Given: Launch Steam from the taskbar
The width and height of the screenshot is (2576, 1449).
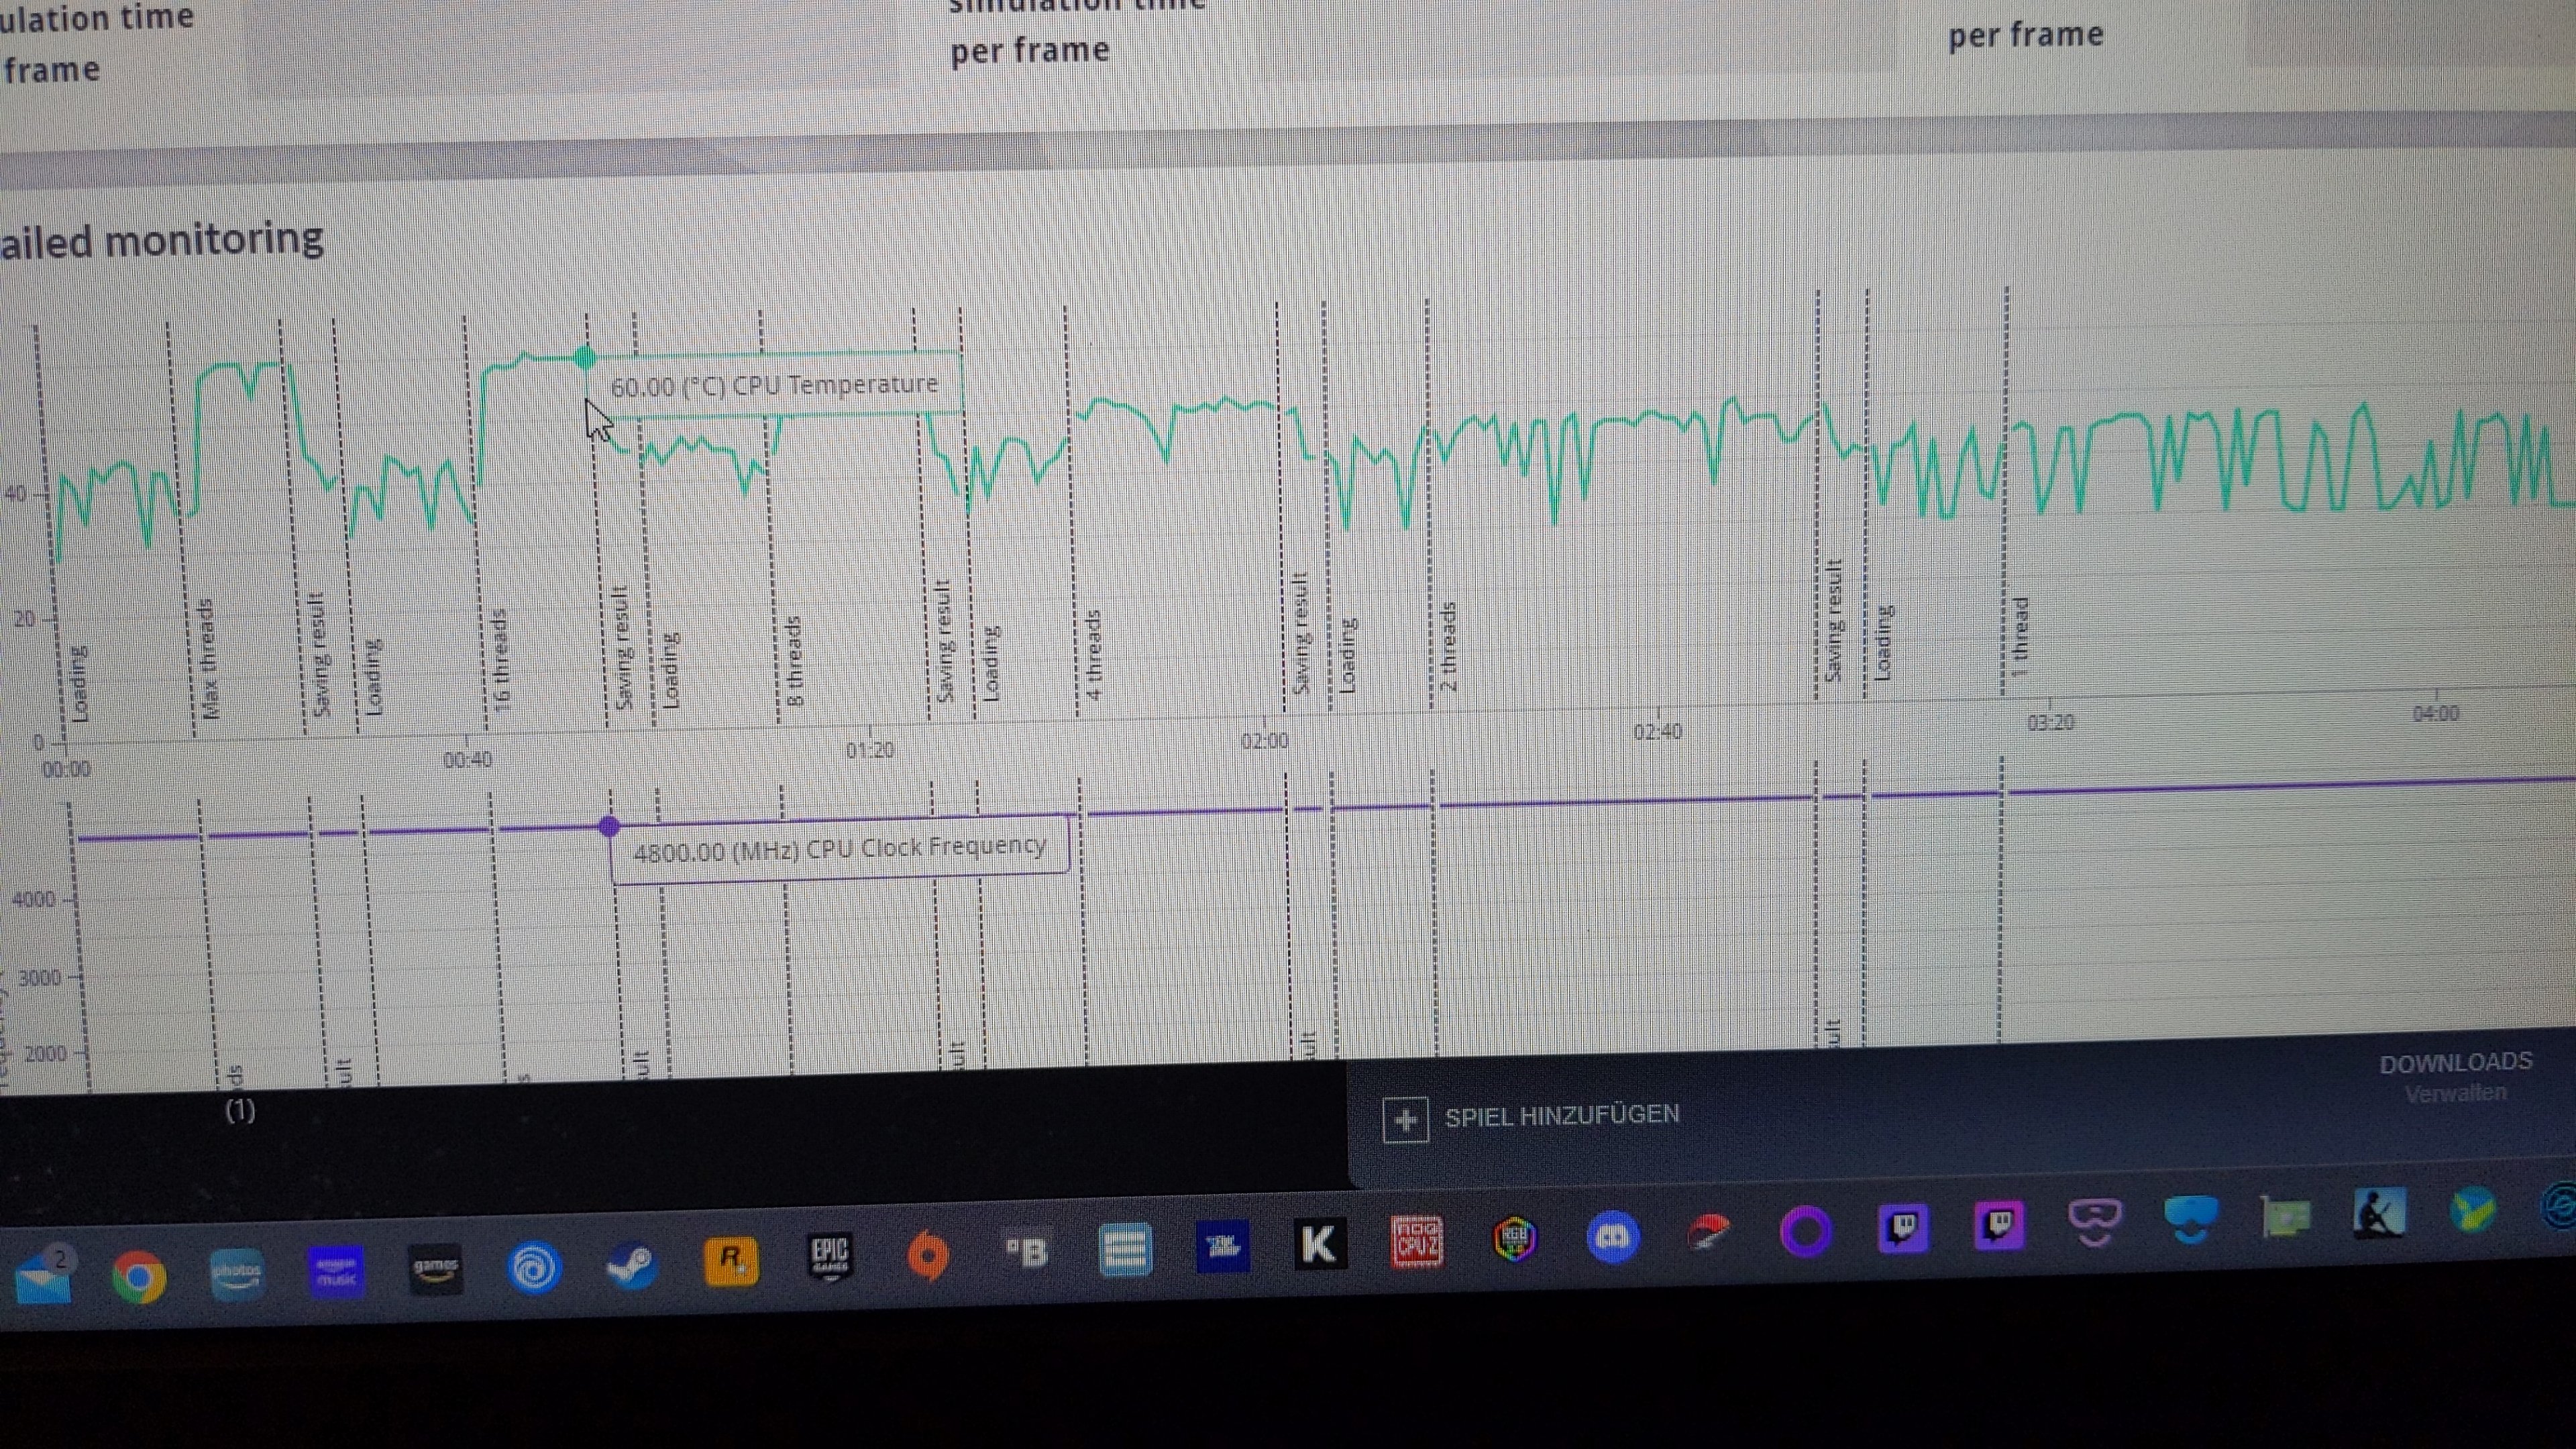Looking at the screenshot, I should pos(631,1264).
